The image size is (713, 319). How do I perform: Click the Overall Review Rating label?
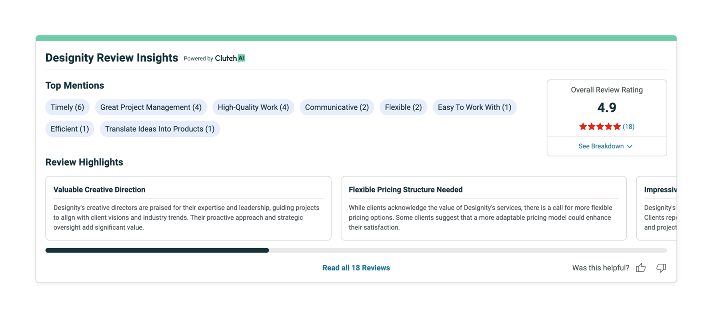[x=607, y=90]
